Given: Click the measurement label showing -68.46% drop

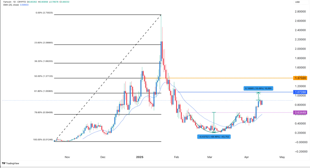Looking at the screenshot, I should (213, 137).
